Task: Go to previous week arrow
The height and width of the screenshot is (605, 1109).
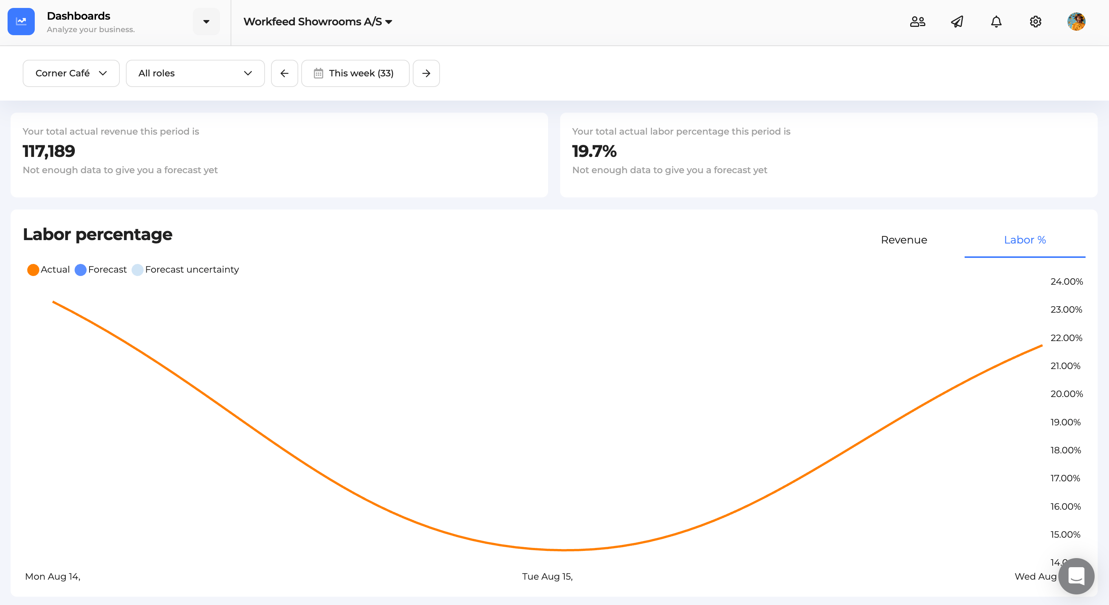Action: coord(284,73)
